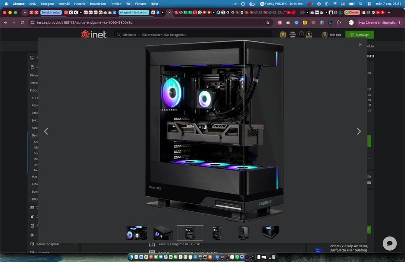This screenshot has width=405, height=262.
Task: Click the third badge icon in inet header
Action: pos(301,34)
